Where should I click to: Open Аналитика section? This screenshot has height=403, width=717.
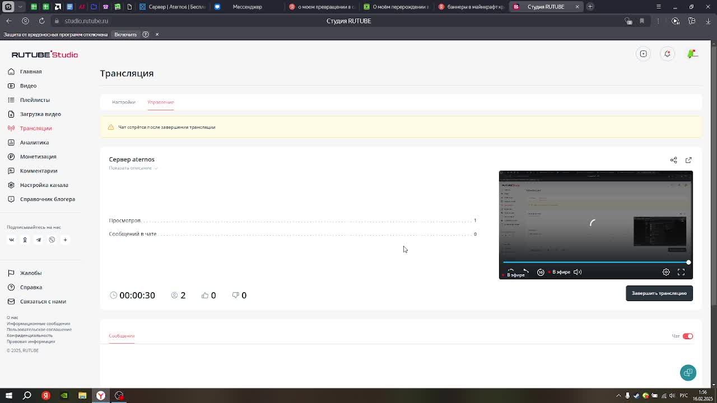point(28,142)
